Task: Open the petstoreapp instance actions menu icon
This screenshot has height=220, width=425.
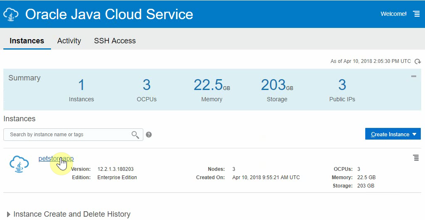Action: pos(416,158)
